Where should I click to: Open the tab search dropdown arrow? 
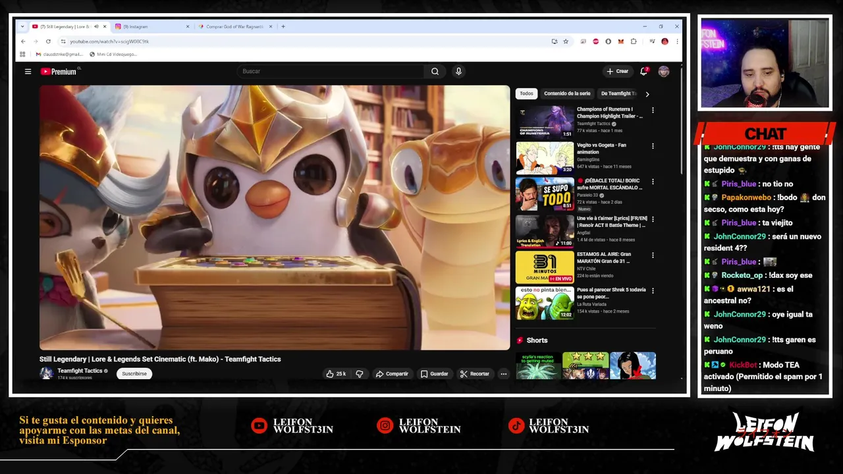click(22, 26)
